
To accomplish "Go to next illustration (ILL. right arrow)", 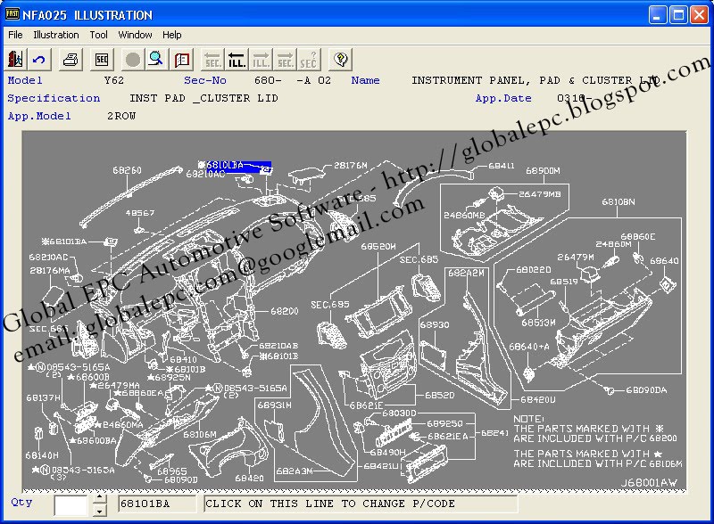I will tap(261, 60).
